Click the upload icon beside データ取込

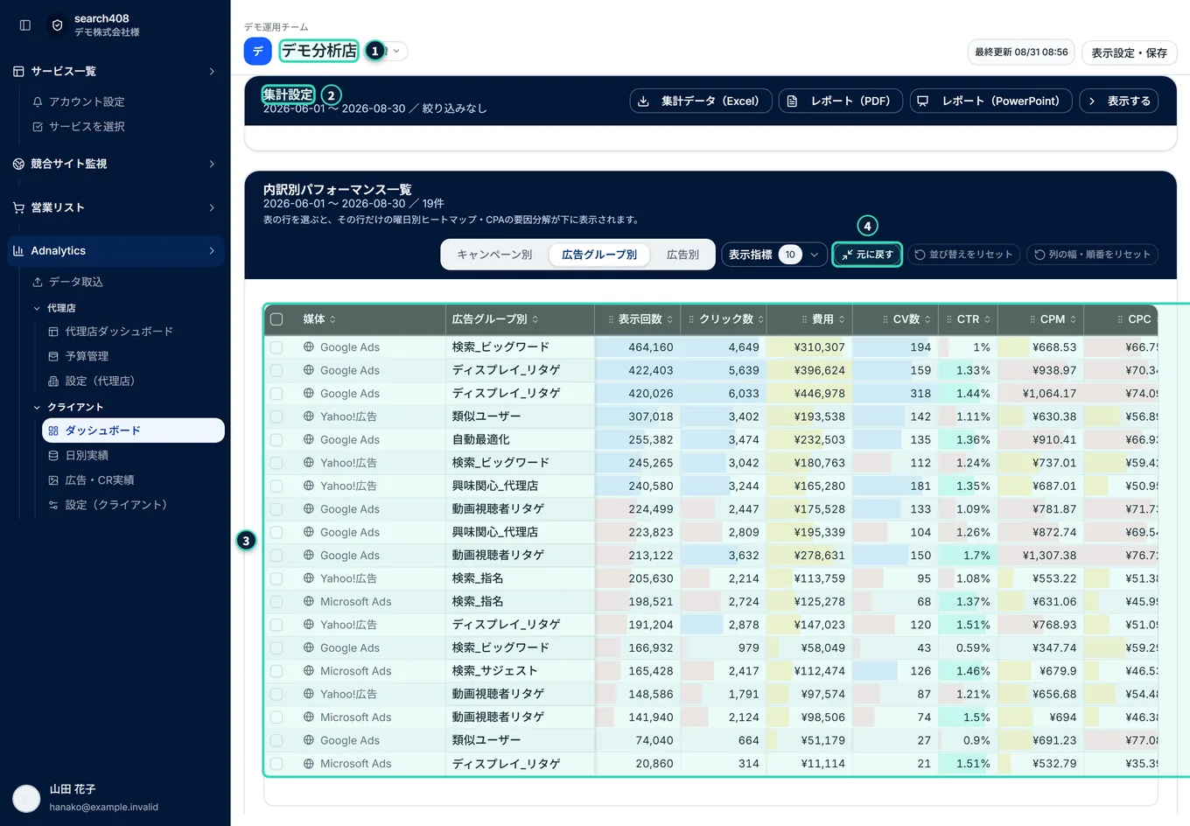38,282
